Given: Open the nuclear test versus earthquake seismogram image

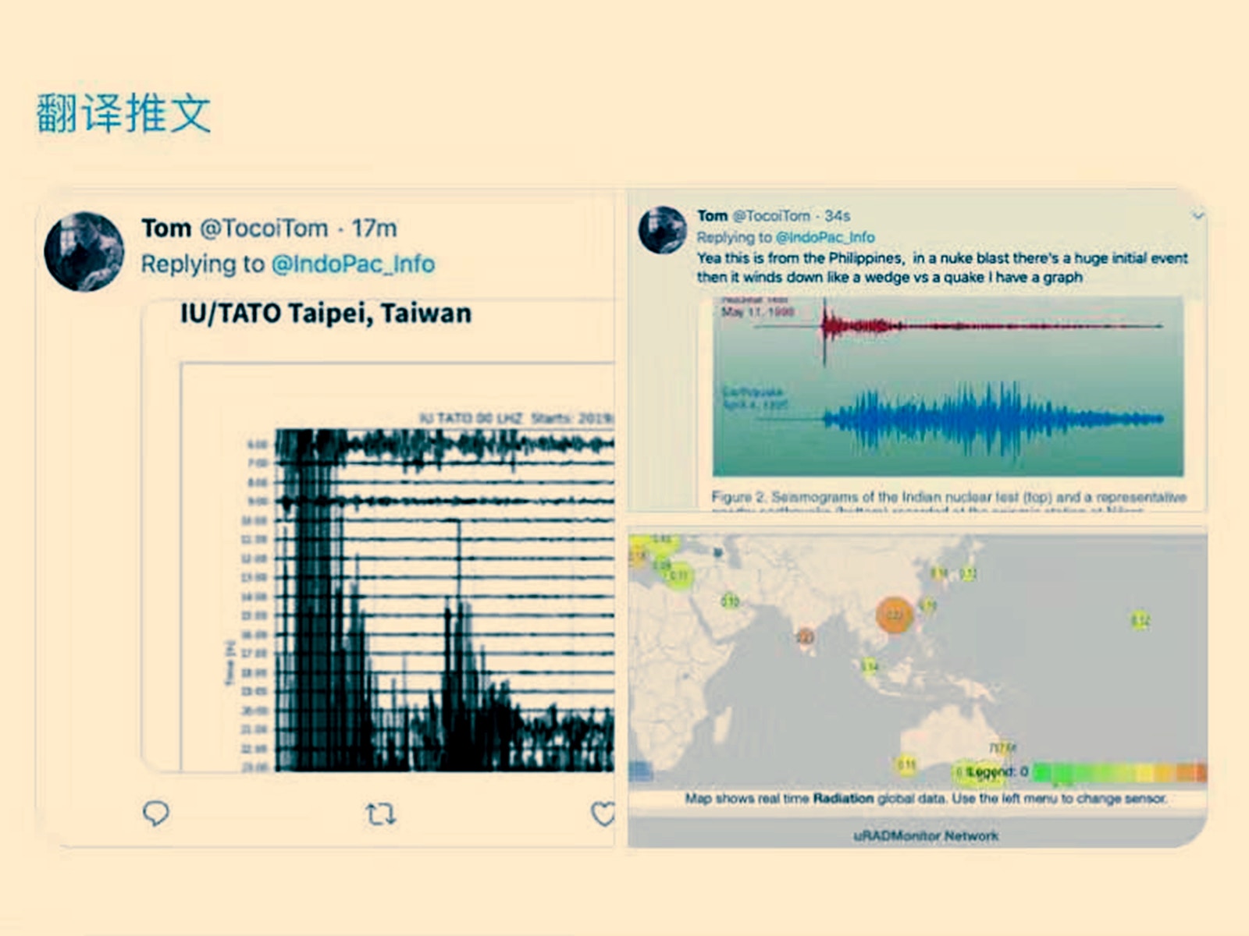Looking at the screenshot, I should tap(947, 386).
